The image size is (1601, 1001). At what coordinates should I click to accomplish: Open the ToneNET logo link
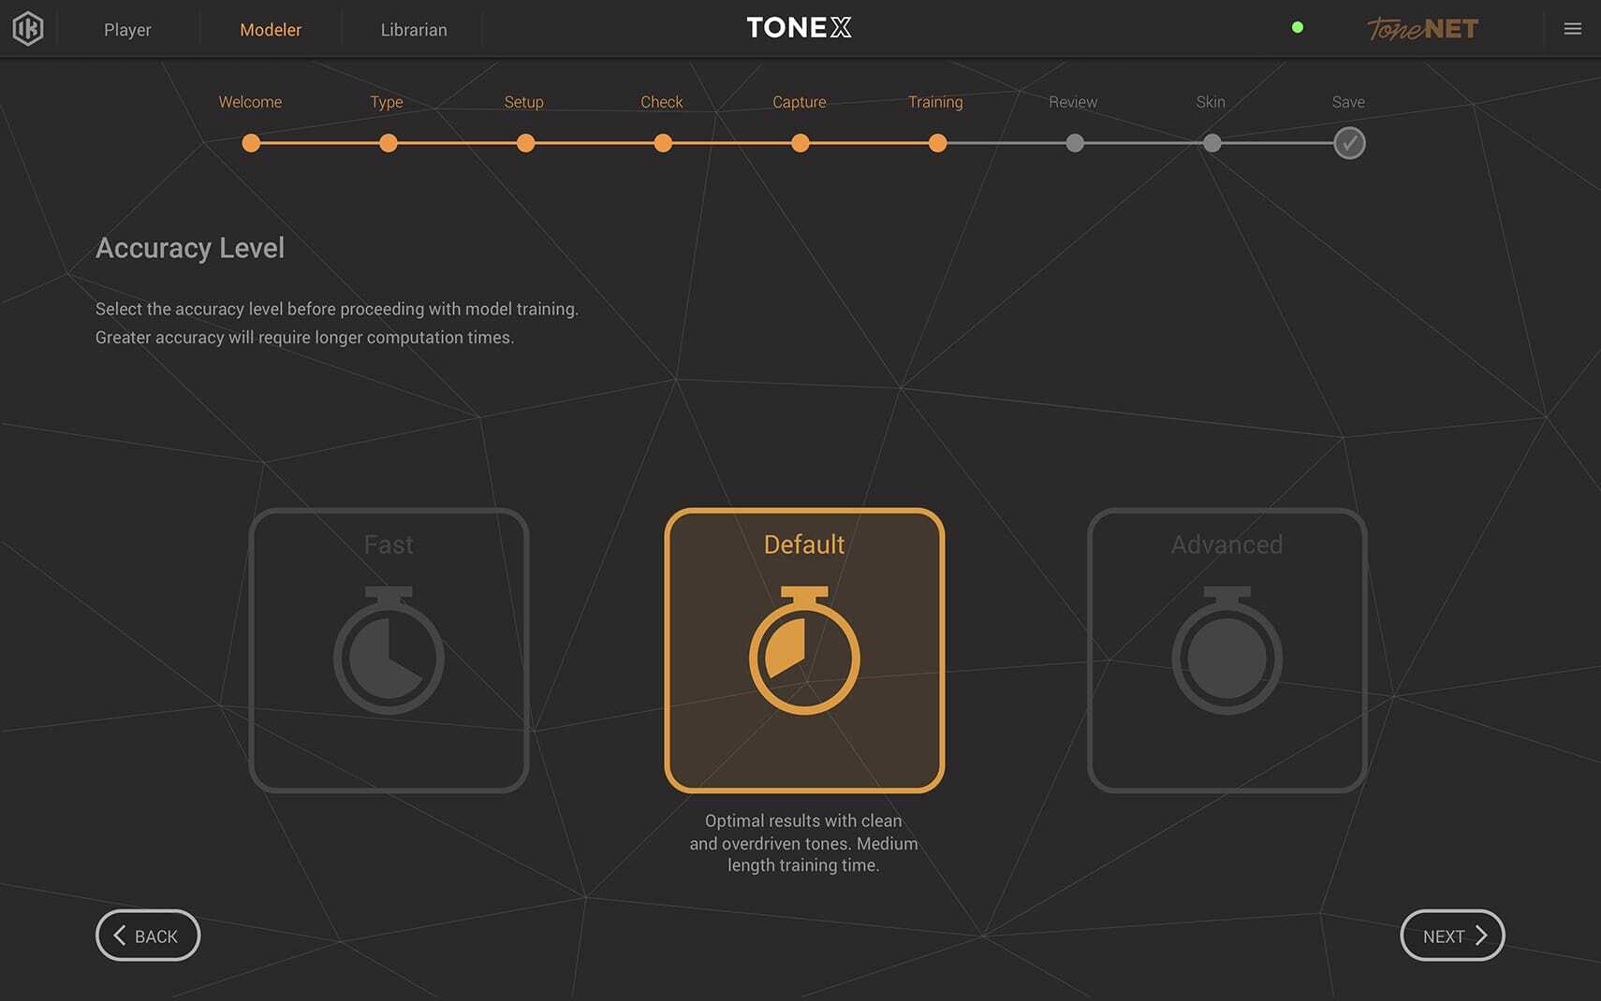[x=1422, y=29]
